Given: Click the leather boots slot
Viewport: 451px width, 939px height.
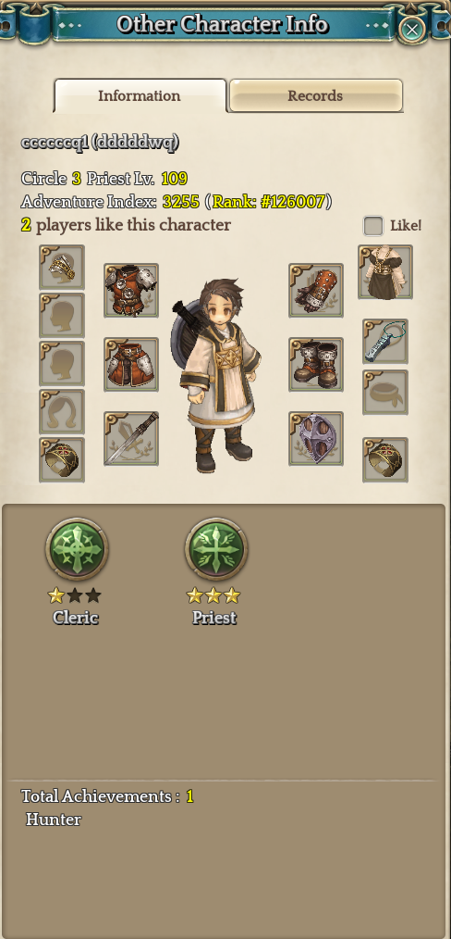Looking at the screenshot, I should pos(316,364).
